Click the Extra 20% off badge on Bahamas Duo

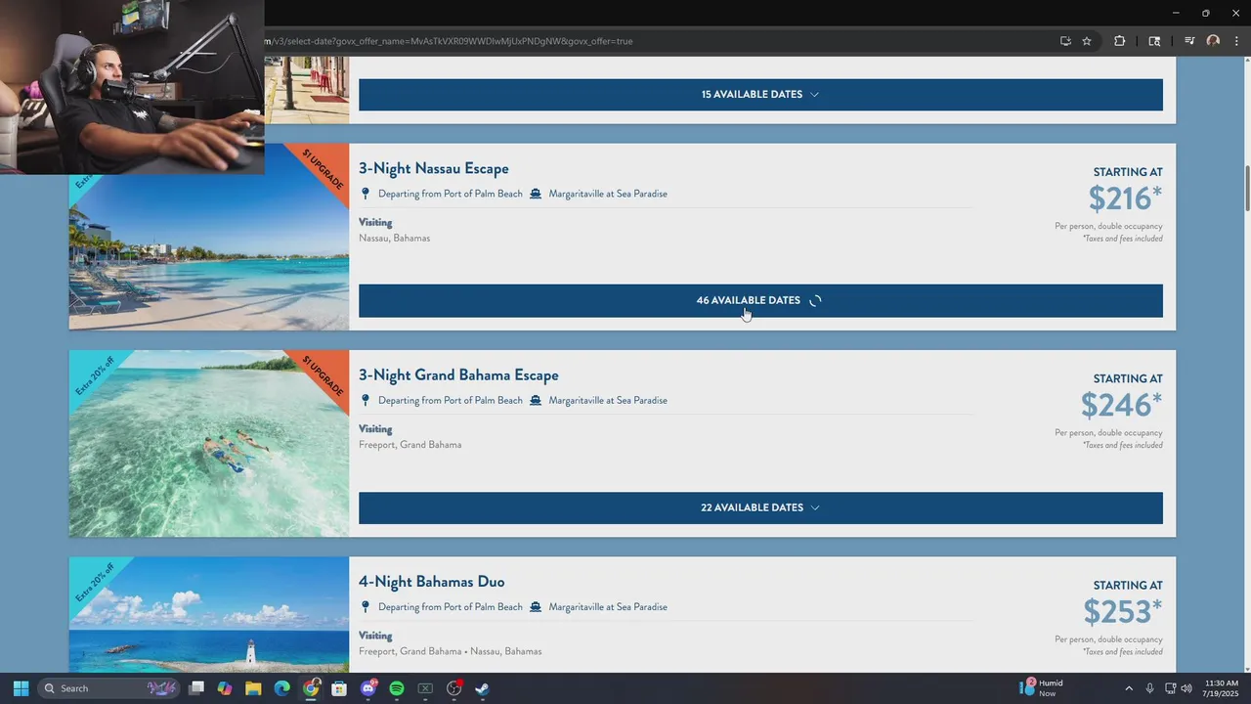point(93,582)
